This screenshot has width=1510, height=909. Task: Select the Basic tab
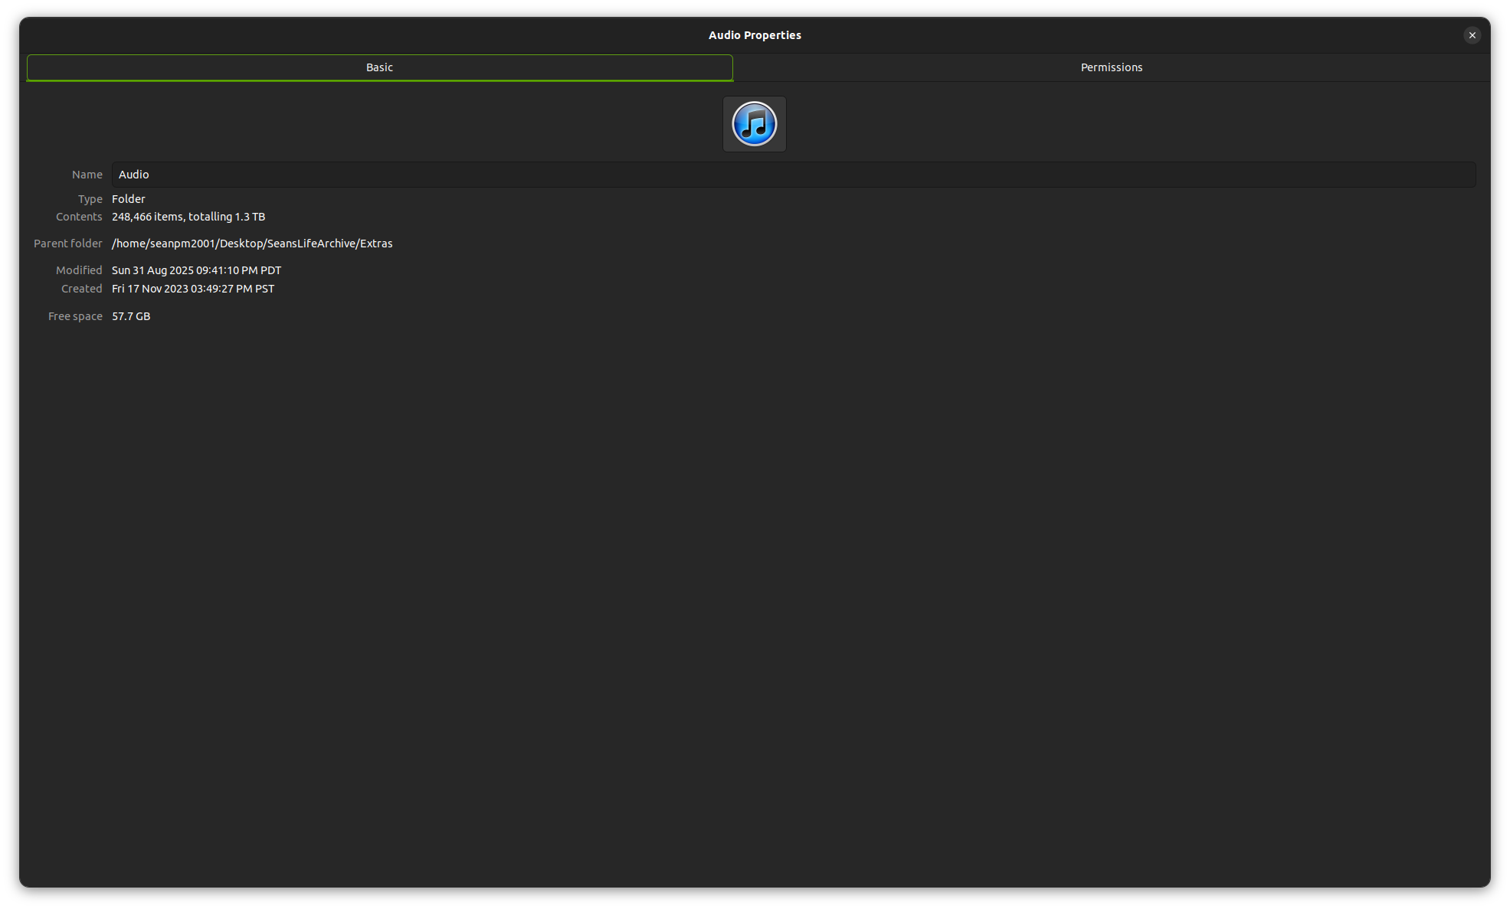click(x=379, y=67)
